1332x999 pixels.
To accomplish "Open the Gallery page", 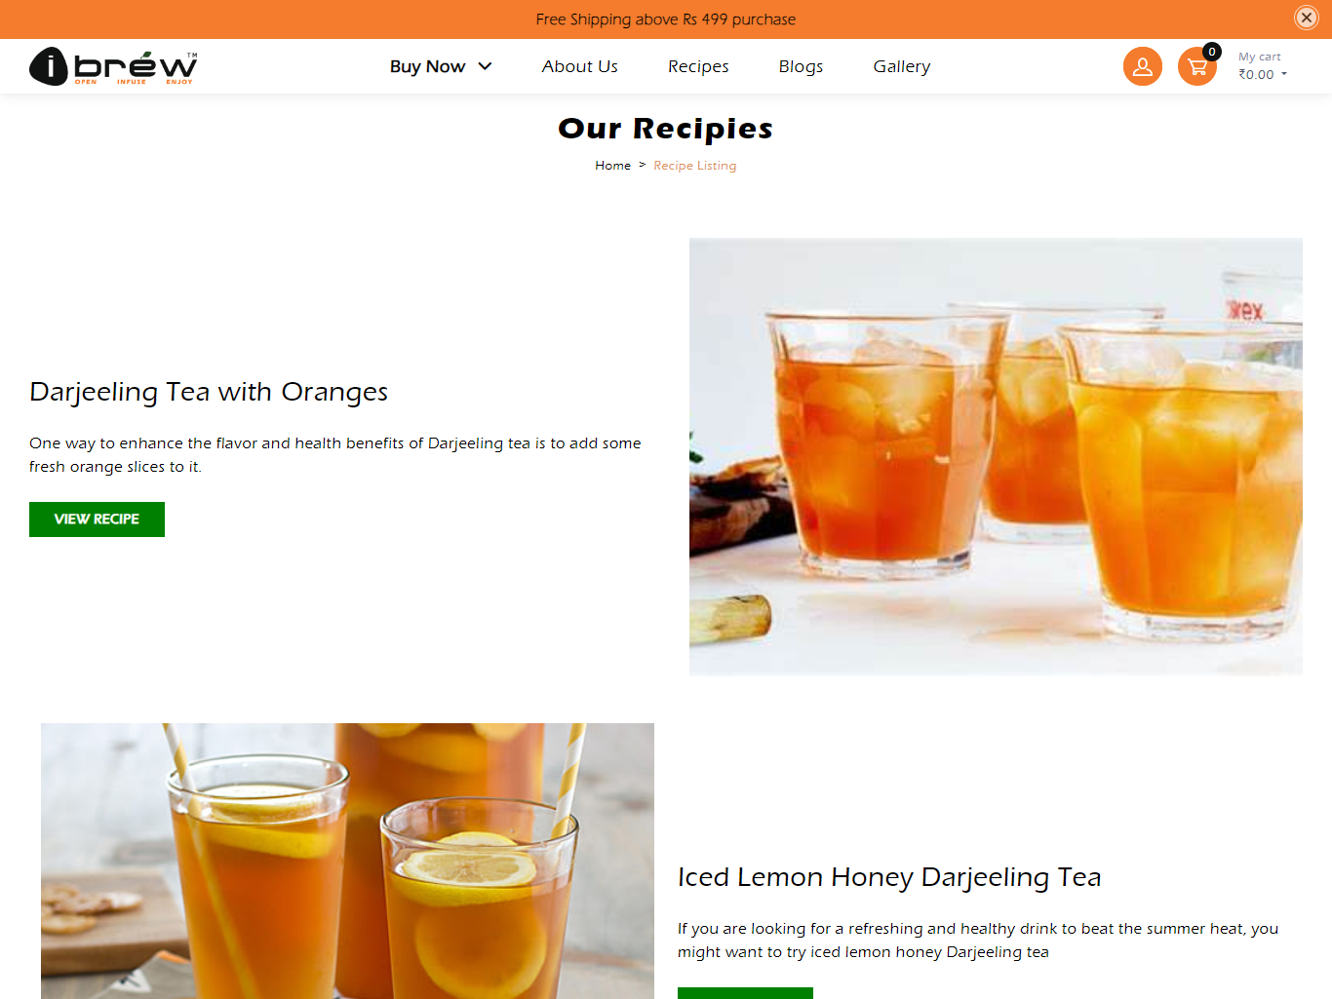I will tap(902, 66).
